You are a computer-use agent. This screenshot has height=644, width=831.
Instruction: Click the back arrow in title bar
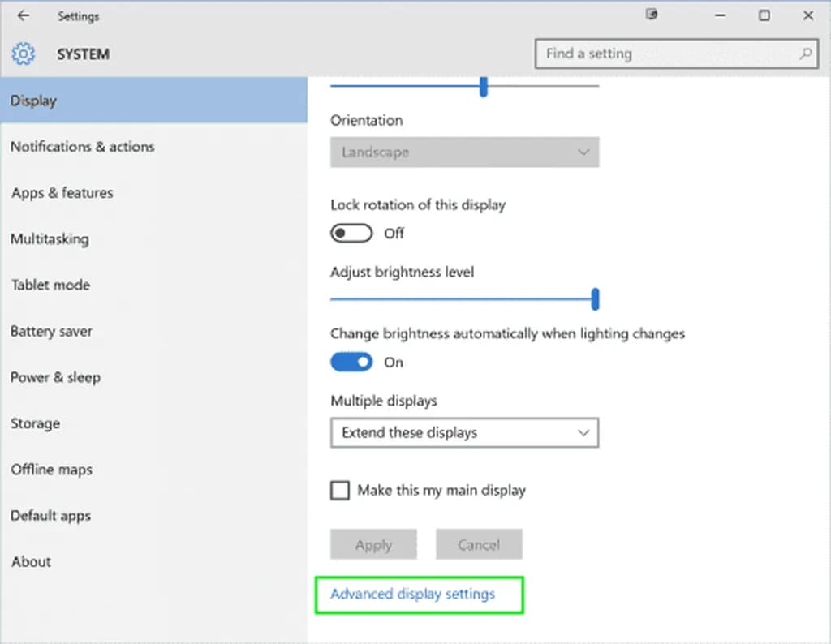pos(24,15)
